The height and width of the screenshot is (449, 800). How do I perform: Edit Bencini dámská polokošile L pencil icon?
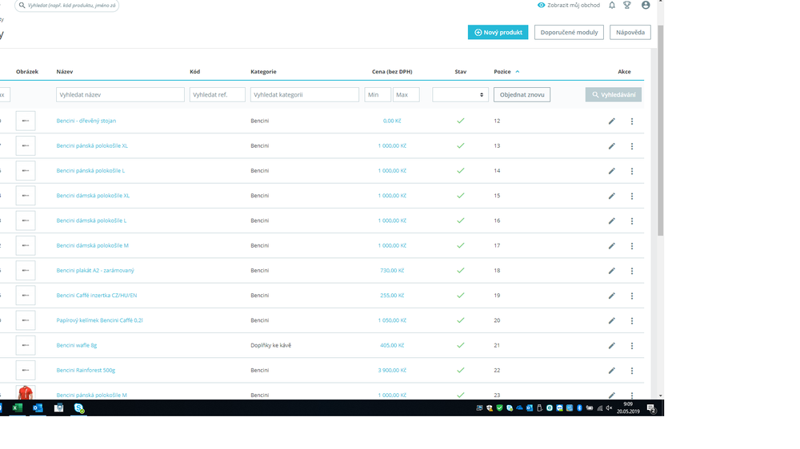point(612,221)
